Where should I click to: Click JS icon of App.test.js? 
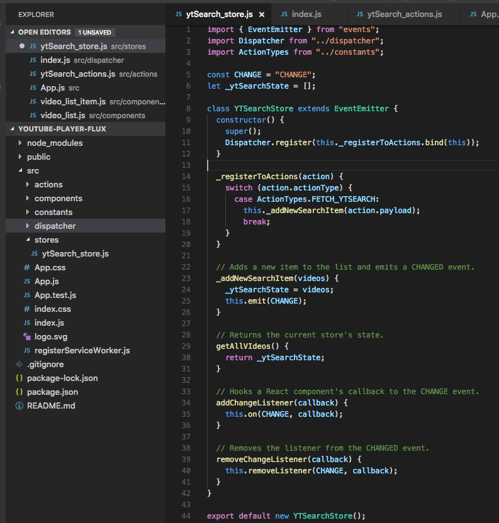point(27,295)
